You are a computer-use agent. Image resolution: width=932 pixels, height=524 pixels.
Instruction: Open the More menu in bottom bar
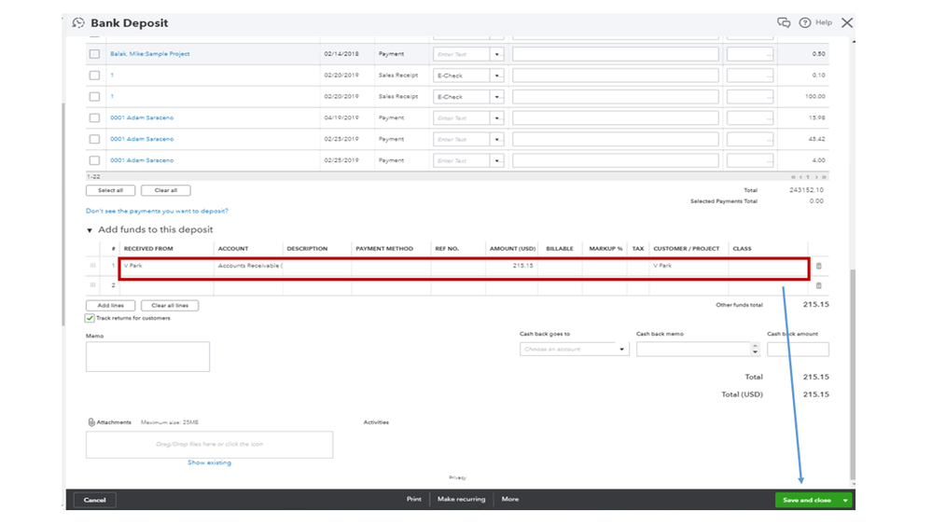[x=510, y=499]
